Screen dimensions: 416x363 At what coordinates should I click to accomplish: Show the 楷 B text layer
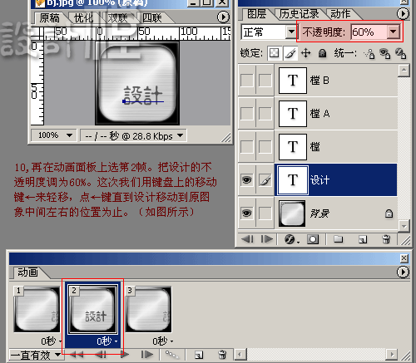(246, 81)
